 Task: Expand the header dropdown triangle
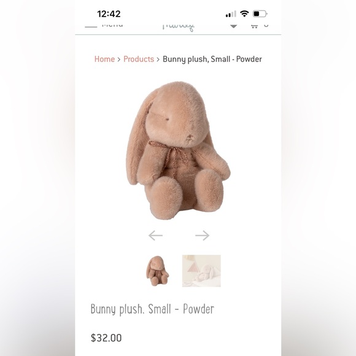[234, 26]
